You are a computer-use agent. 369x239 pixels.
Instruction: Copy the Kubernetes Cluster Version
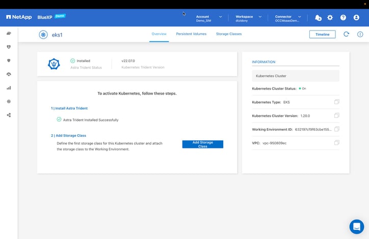pyautogui.click(x=337, y=115)
